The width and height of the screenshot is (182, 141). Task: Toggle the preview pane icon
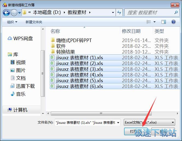(x=164, y=22)
